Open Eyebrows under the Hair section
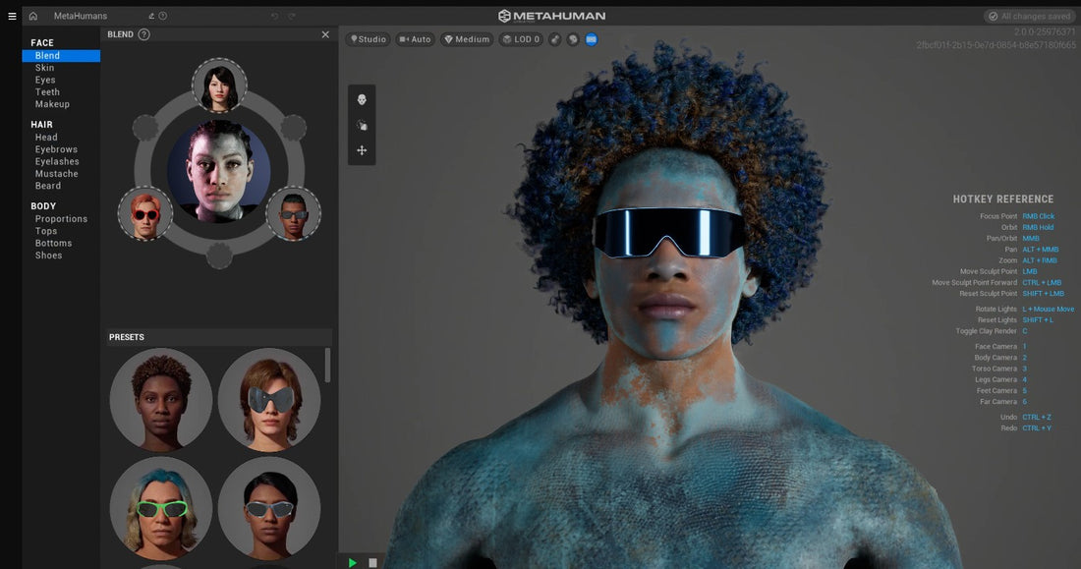This screenshot has width=1081, height=569. (x=56, y=149)
